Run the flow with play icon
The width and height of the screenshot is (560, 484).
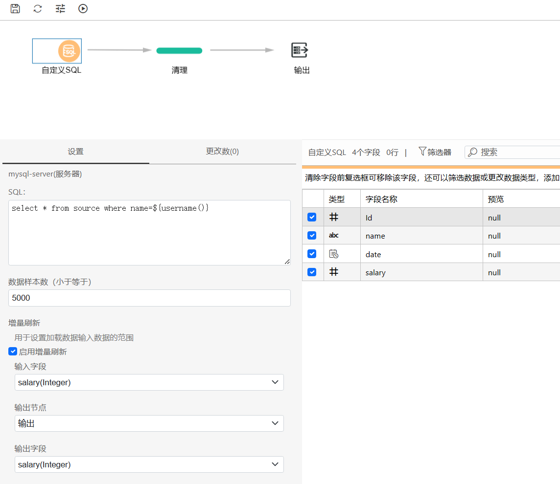pyautogui.click(x=83, y=9)
